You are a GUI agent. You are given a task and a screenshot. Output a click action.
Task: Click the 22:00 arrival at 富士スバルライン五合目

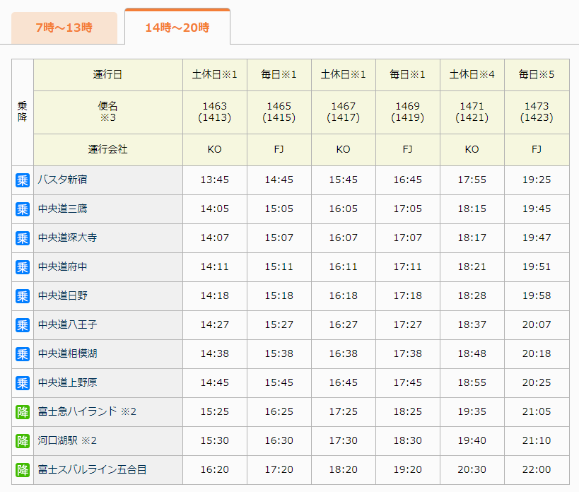[x=537, y=470]
